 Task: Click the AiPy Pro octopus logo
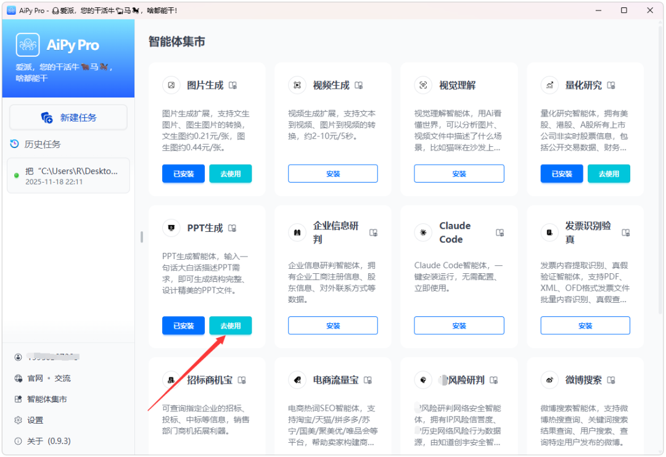pos(28,45)
